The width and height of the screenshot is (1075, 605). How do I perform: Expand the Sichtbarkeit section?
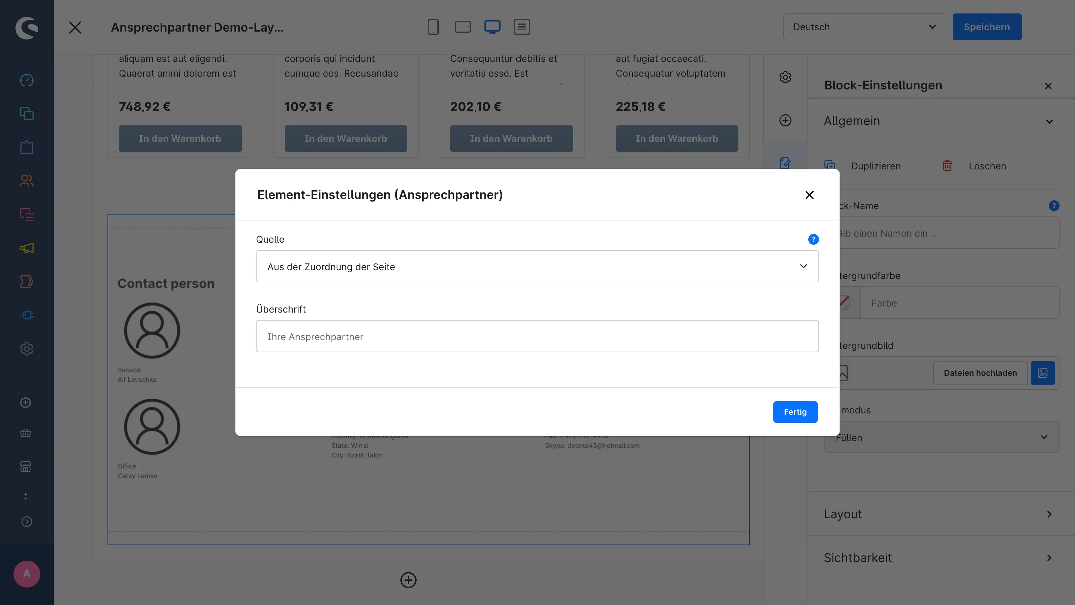pyautogui.click(x=1049, y=558)
